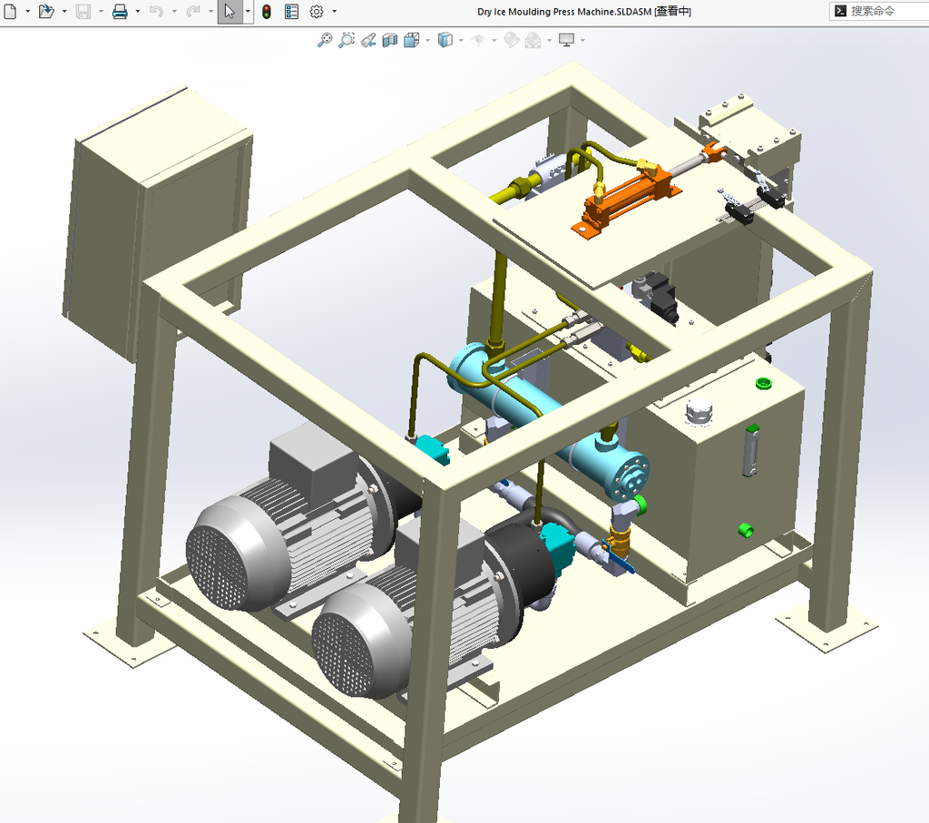
Task: Click the View Settings monitor icon
Action: (x=567, y=40)
